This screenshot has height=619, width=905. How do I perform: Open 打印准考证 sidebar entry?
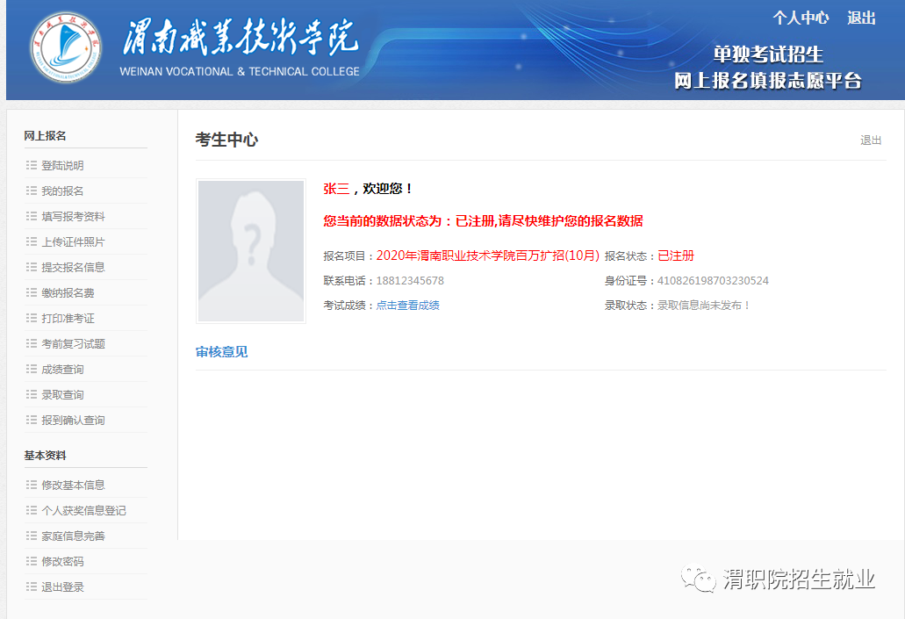click(x=68, y=318)
